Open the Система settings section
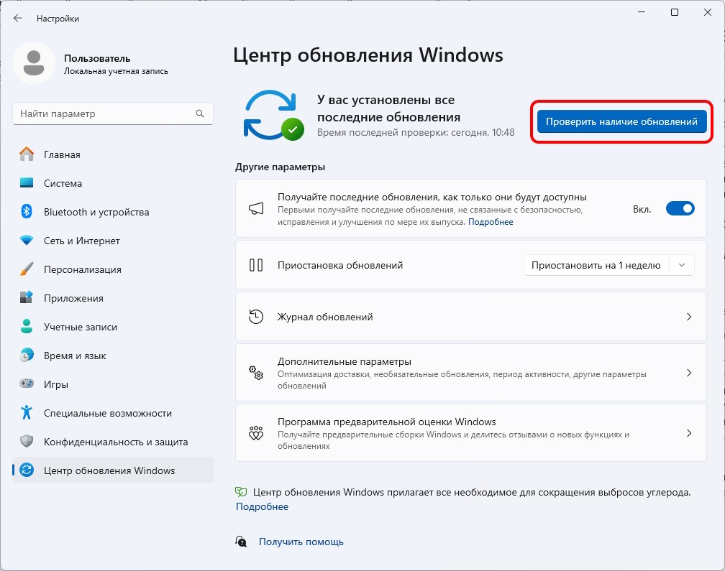The width and height of the screenshot is (725, 571). [x=63, y=183]
